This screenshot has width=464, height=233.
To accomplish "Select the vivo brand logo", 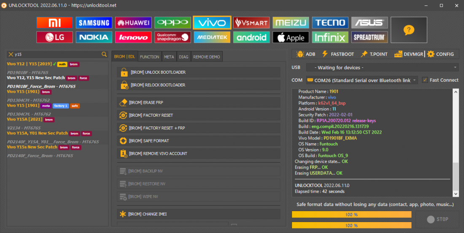I will coord(212,23).
